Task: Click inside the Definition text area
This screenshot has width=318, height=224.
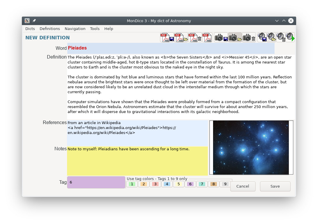Action: (180, 87)
